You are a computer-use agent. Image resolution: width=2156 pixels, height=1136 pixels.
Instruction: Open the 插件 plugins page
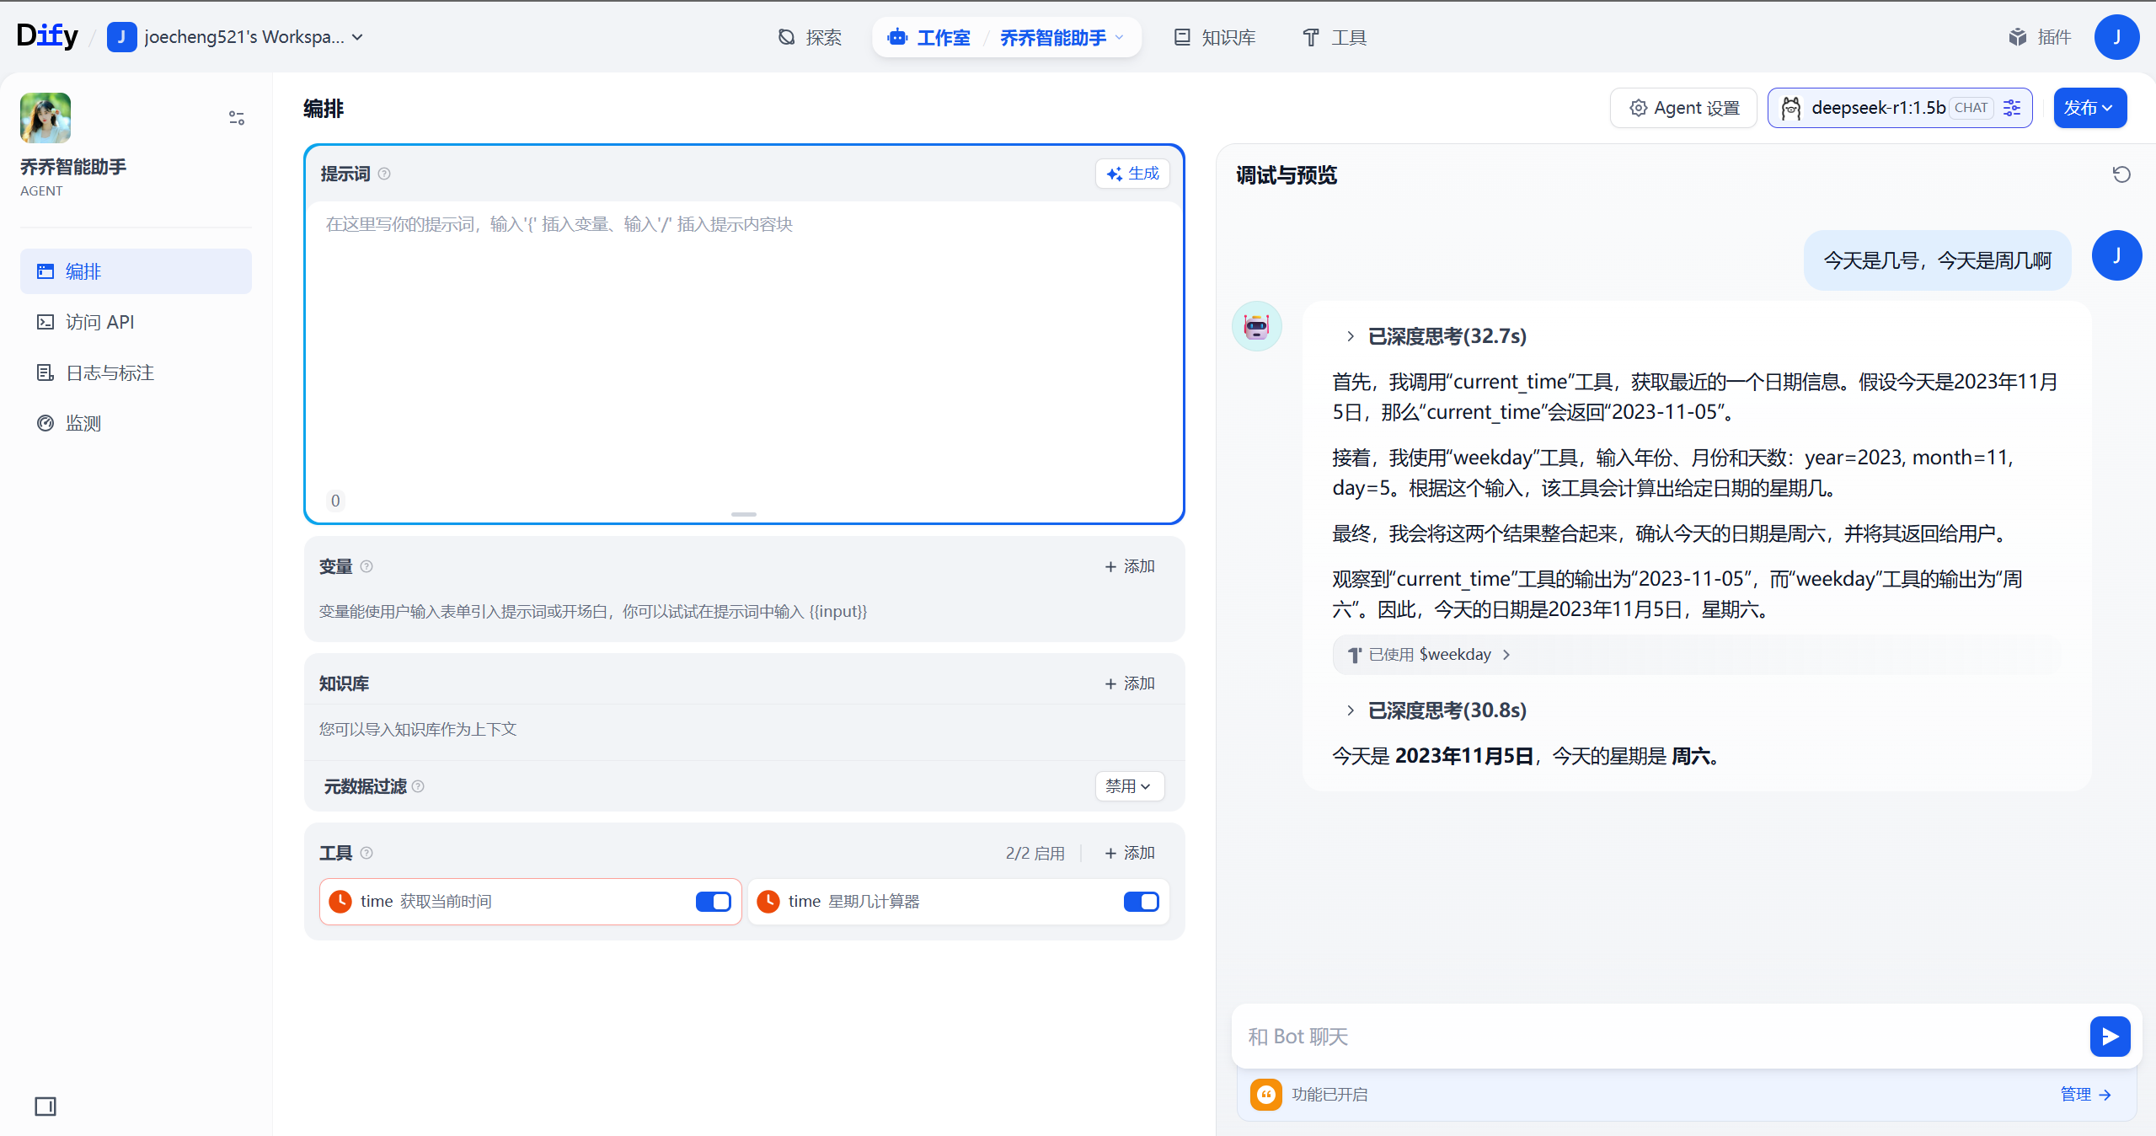[2040, 37]
